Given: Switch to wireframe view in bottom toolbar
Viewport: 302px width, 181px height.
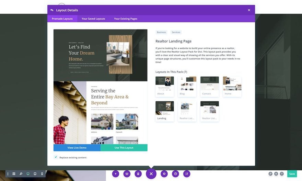Looking at the screenshot, I should point(14,174).
